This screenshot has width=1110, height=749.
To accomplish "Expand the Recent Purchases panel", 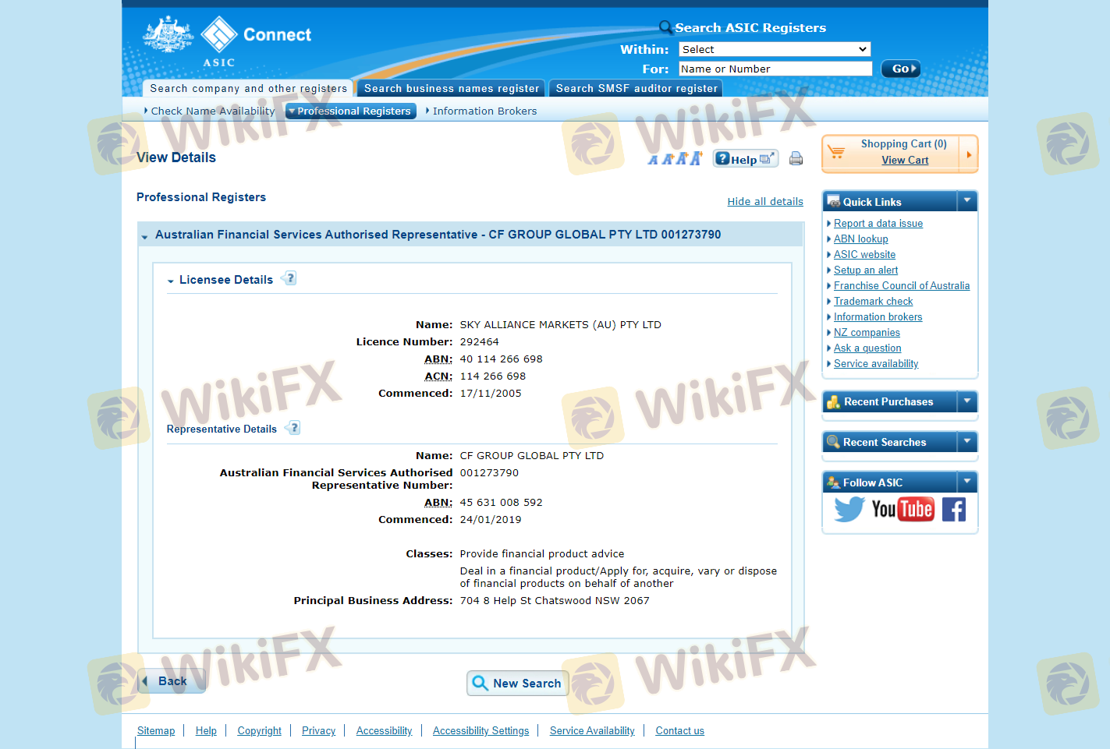I will tap(967, 401).
